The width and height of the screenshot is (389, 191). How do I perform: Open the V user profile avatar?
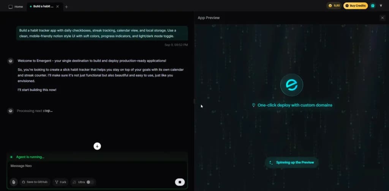coord(381,5)
